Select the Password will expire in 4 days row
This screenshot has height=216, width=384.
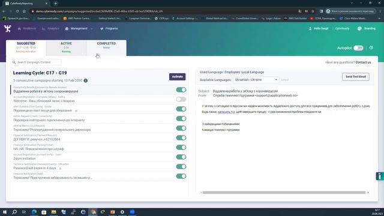tap(100, 167)
